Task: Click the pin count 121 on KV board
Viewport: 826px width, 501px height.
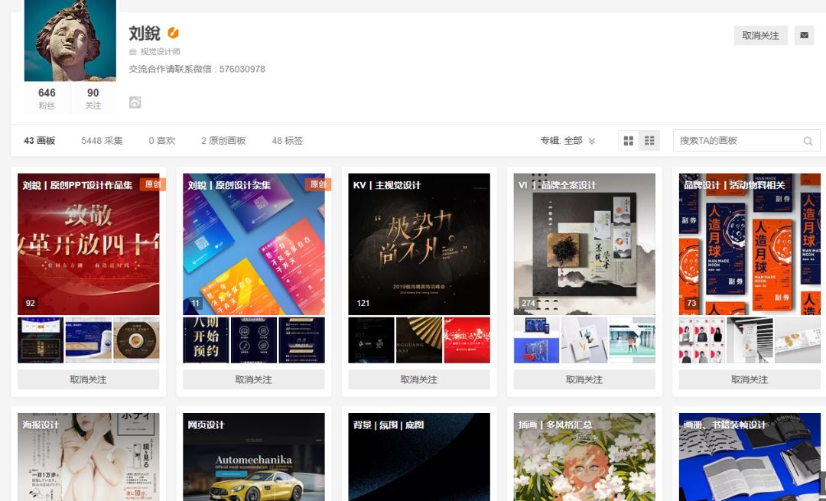Action: [x=363, y=303]
